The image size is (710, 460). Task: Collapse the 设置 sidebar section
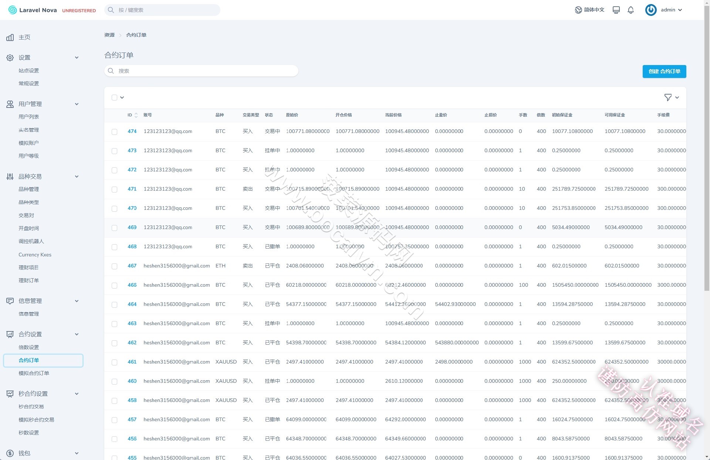pos(77,58)
